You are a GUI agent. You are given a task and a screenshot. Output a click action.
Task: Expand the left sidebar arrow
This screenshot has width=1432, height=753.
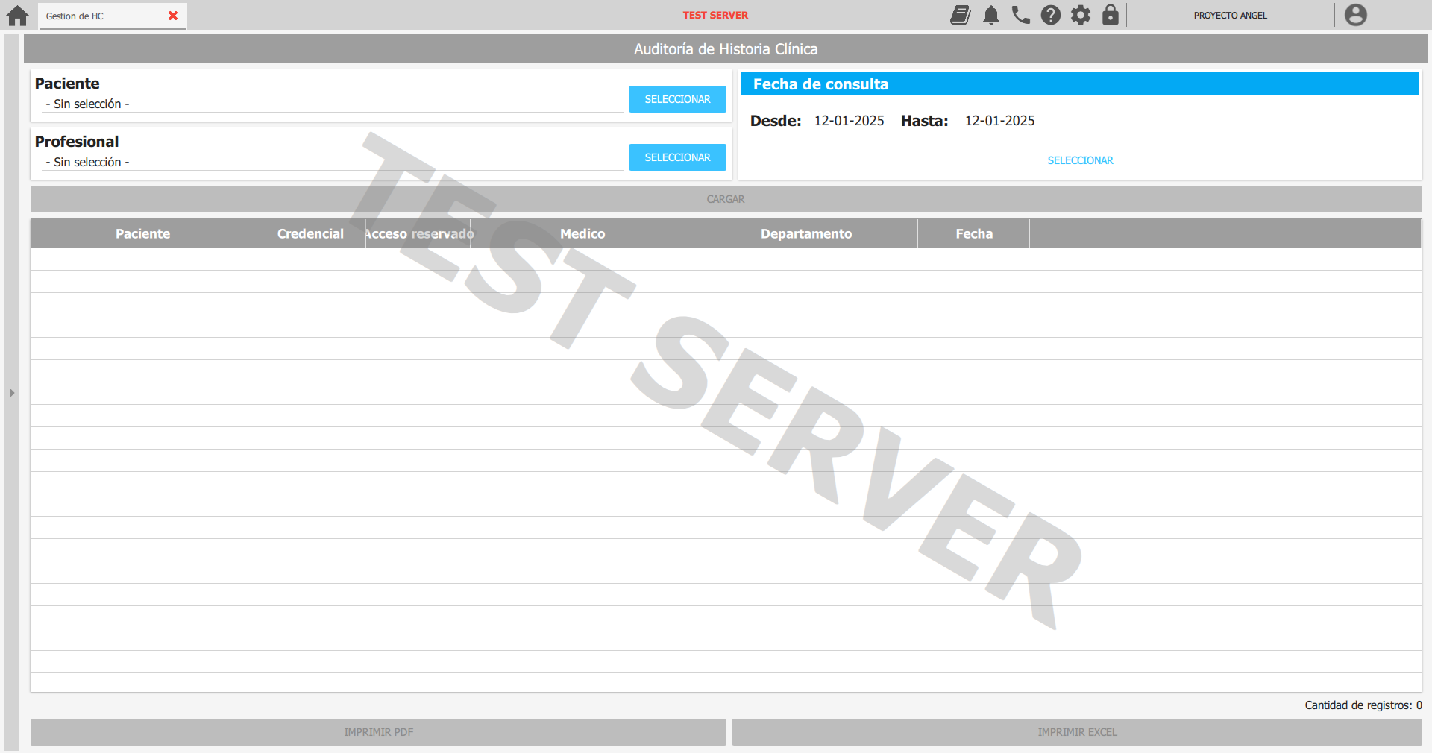(x=12, y=393)
